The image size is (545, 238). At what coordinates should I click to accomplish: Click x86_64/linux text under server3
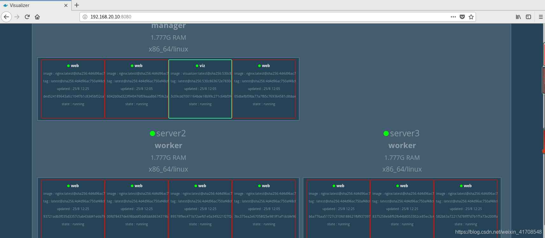[402, 169]
